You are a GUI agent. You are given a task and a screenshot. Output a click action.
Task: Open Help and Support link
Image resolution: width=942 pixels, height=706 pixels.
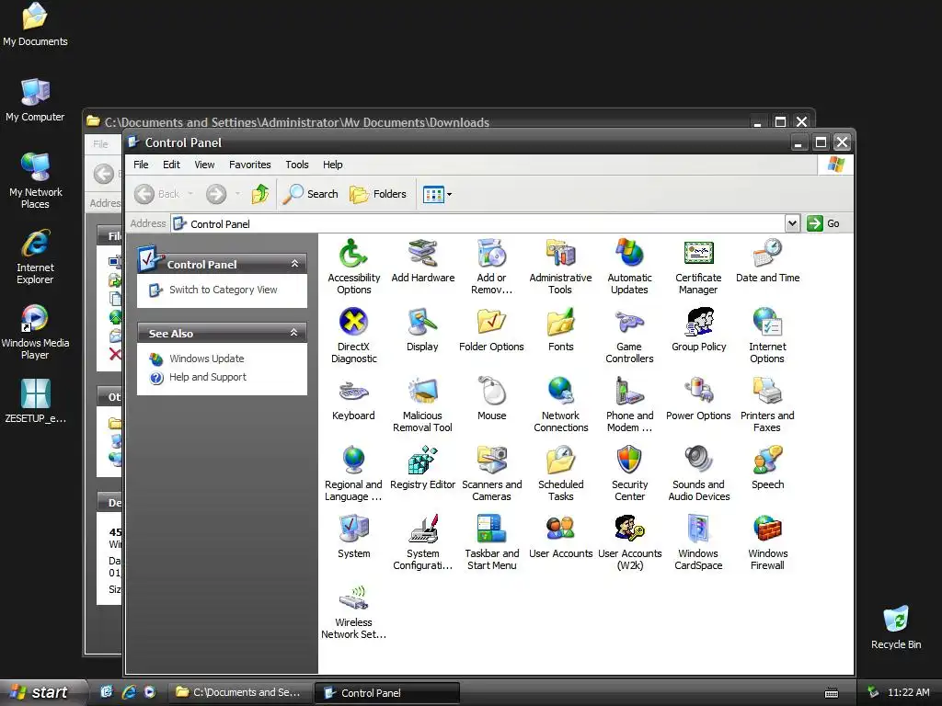(x=208, y=377)
